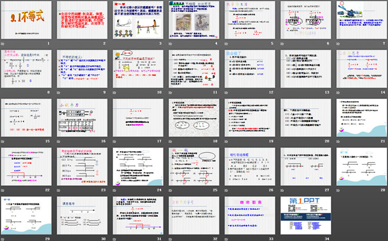Viewport: 388px width, 241px height.
Task: Click the animation star under slide 17
Action: point(114,142)
